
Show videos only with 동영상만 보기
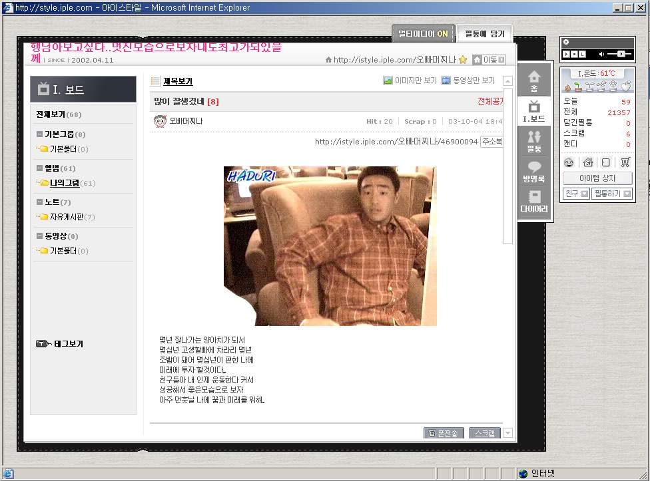click(468, 80)
